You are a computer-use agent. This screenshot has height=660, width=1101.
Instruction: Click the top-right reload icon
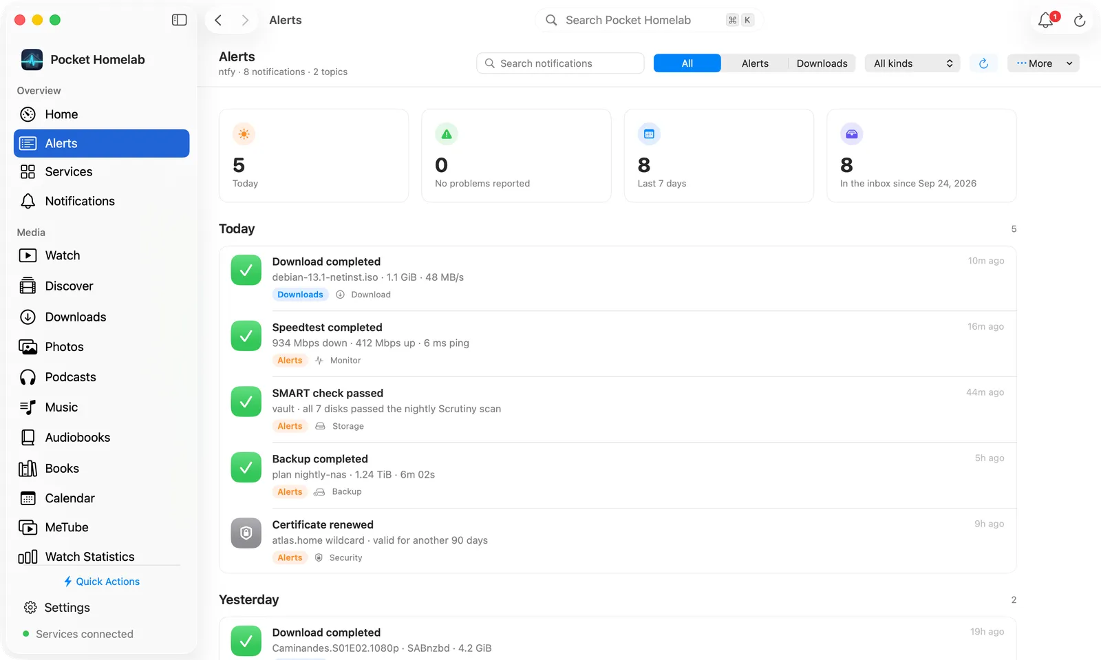click(1080, 21)
